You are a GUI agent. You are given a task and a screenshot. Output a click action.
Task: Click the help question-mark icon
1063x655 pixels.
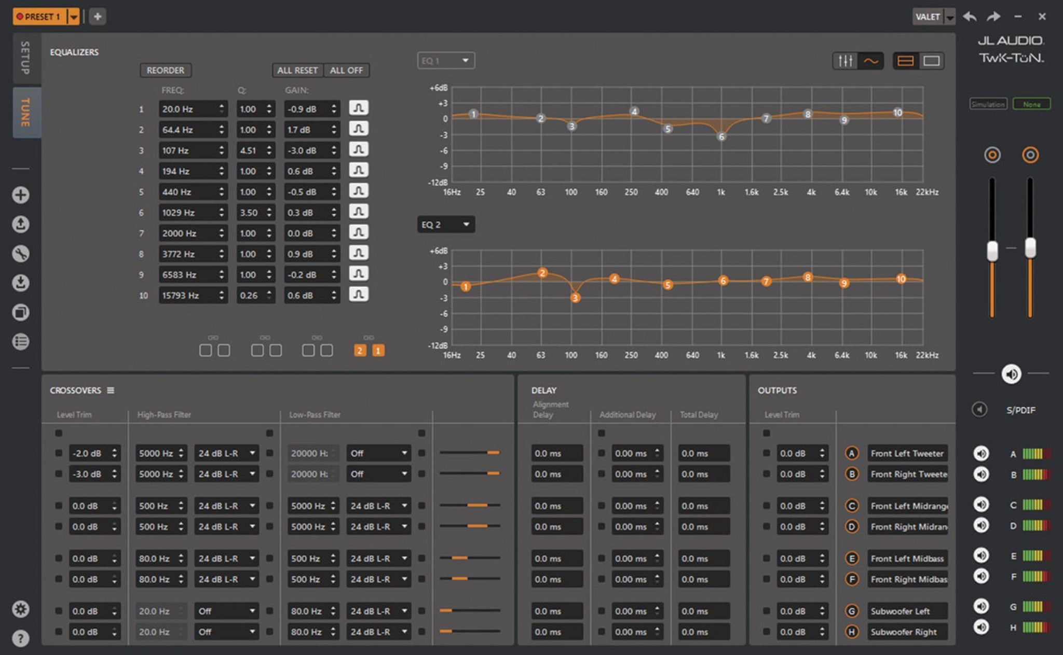21,638
